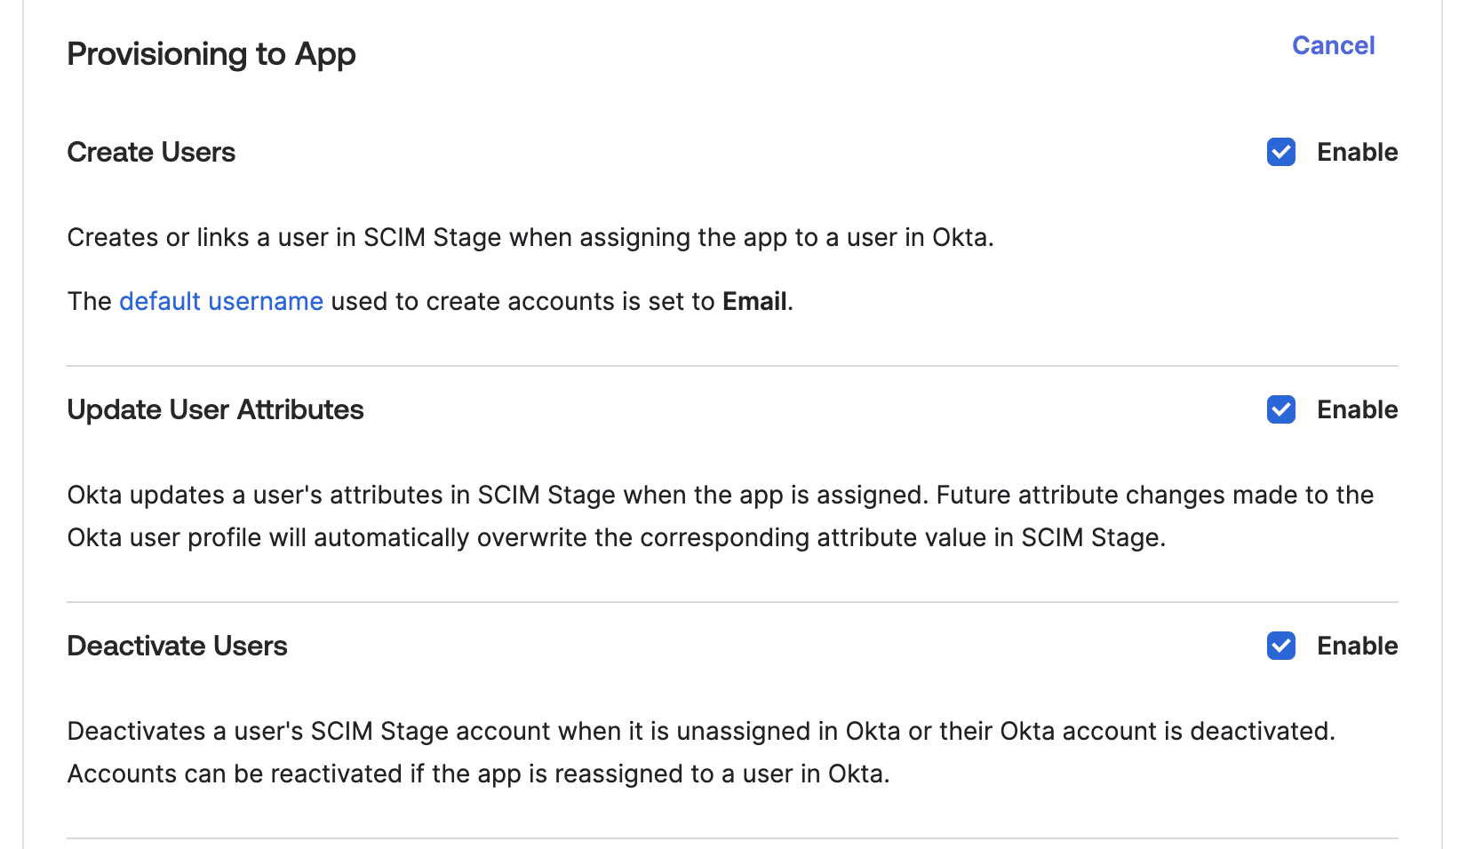The height and width of the screenshot is (849, 1459).
Task: Click the 'automatically overwrite the corresponding attribute' line
Action: coord(616,537)
